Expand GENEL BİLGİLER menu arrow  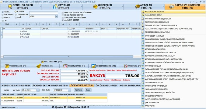40,7
